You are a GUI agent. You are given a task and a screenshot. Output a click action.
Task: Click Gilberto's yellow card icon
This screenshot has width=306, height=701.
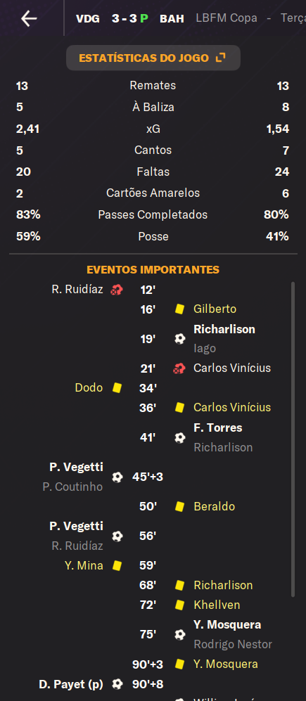click(x=180, y=309)
